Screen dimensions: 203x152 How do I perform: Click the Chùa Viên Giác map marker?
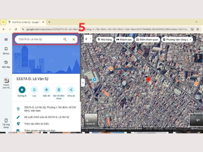tap(124, 83)
